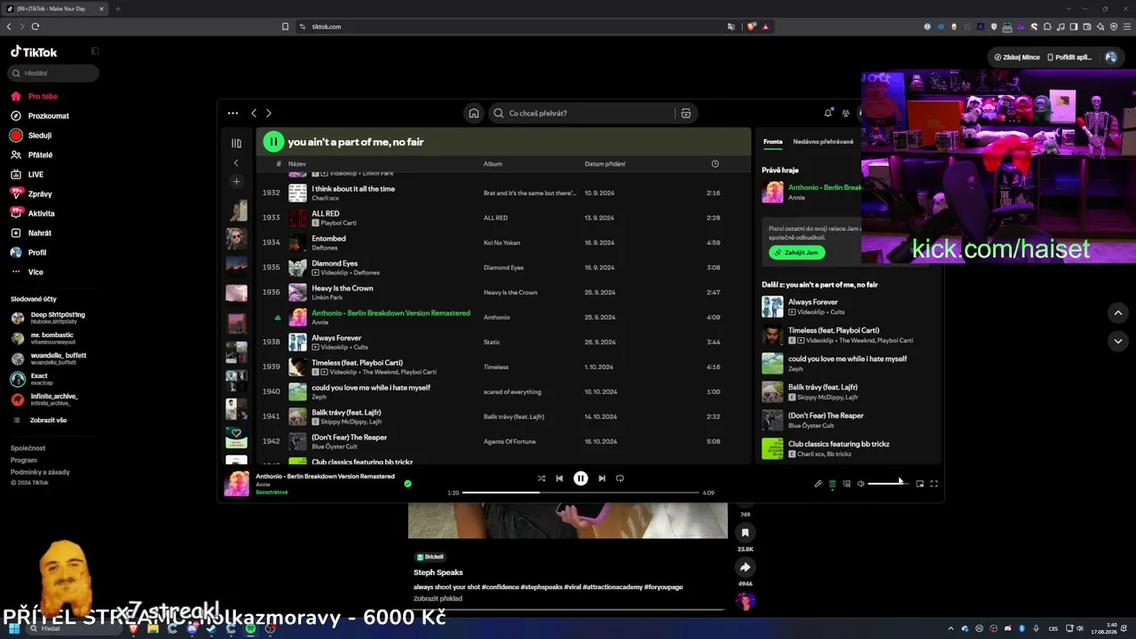Sort tracks by duration clock icon
Image resolution: width=1136 pixels, height=639 pixels.
(715, 164)
